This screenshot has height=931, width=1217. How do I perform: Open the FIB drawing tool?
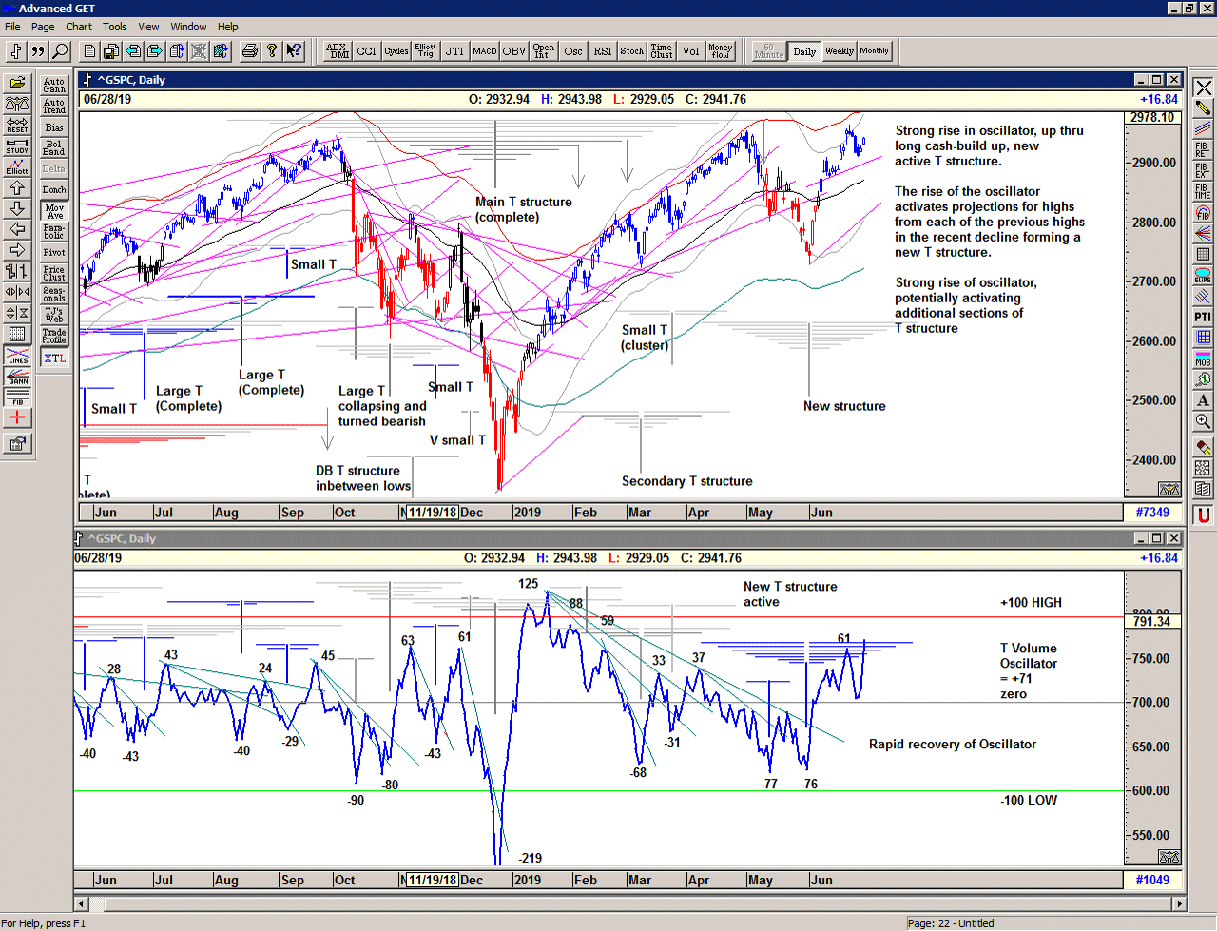click(x=17, y=398)
